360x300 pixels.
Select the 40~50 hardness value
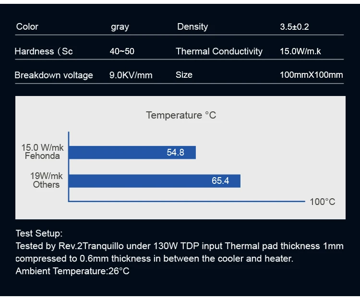122,51
